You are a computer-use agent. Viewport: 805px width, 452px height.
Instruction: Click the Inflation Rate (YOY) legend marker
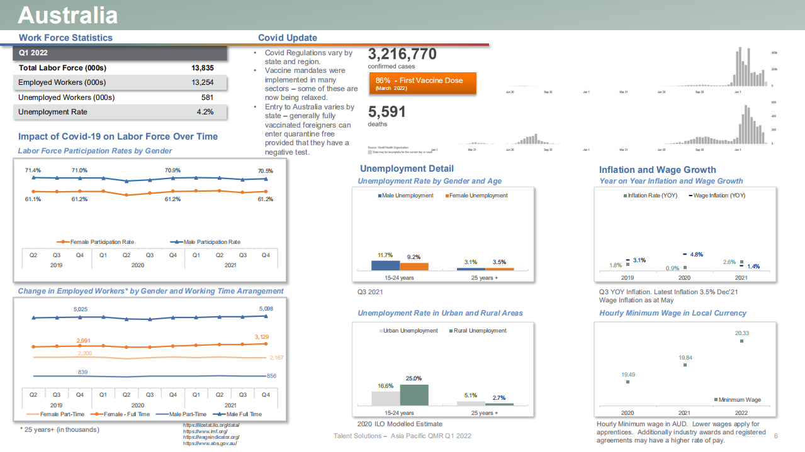coord(626,196)
